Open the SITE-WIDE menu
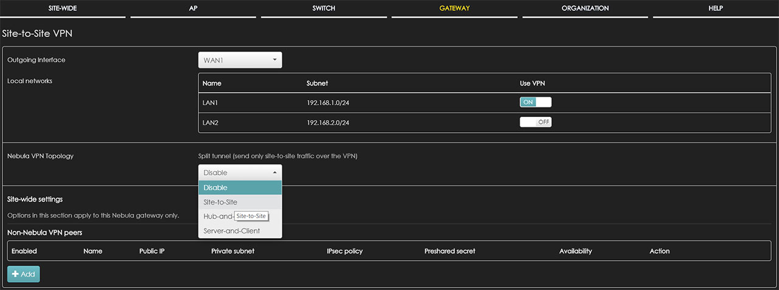Screen dimensions: 779x290 [63, 9]
